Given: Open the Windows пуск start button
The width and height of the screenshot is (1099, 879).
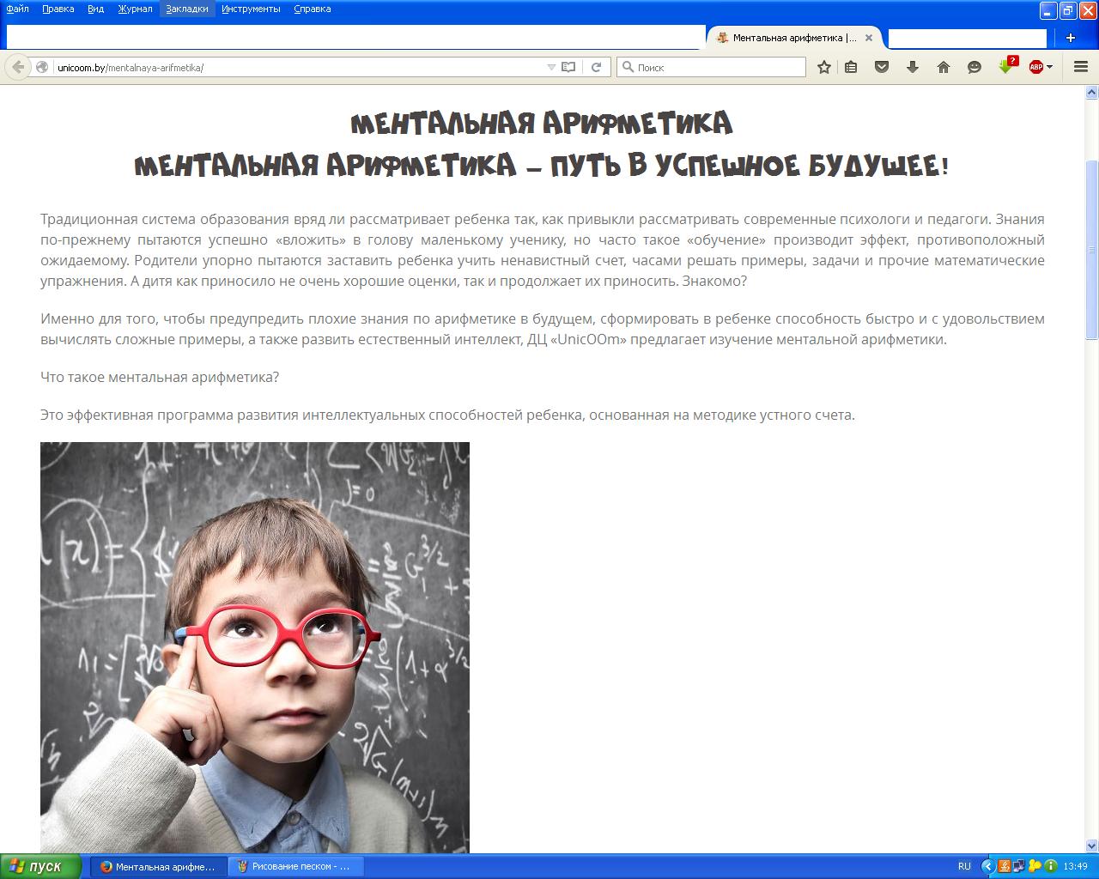Looking at the screenshot, I should pyautogui.click(x=40, y=866).
